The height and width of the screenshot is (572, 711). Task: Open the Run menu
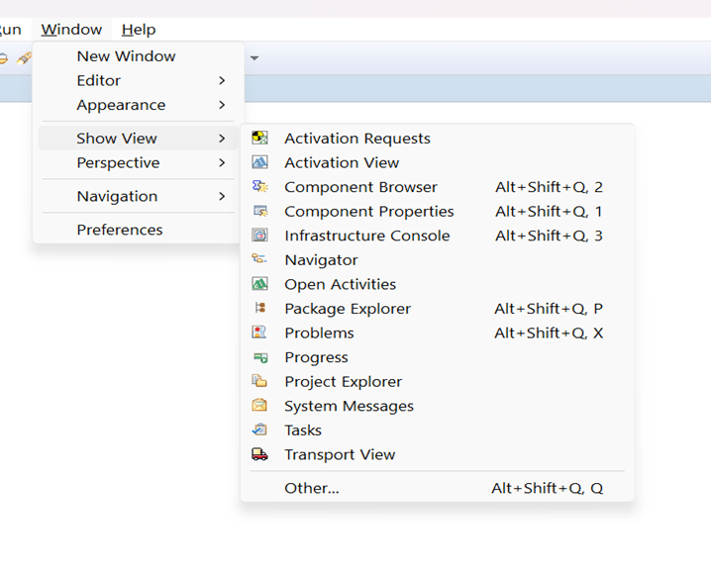[x=11, y=30]
